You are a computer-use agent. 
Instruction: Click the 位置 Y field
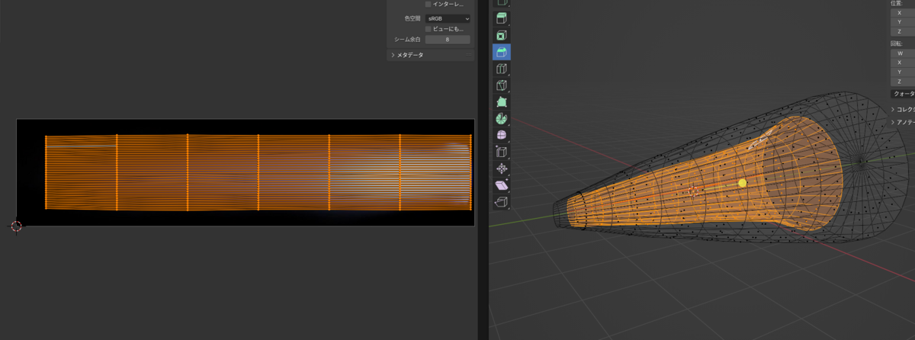(x=903, y=23)
